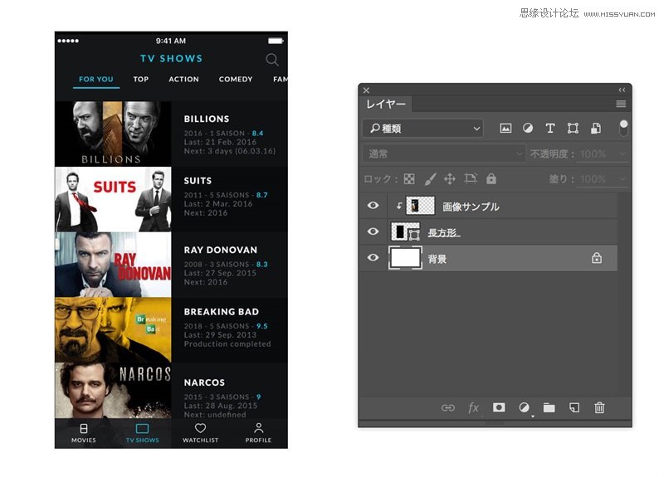The height and width of the screenshot is (477, 664).
Task: Create a new group folder icon
Action: [x=549, y=407]
